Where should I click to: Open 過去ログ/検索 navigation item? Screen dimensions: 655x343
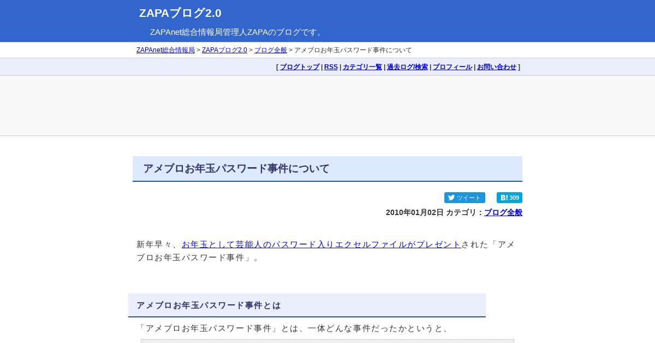coord(407,67)
